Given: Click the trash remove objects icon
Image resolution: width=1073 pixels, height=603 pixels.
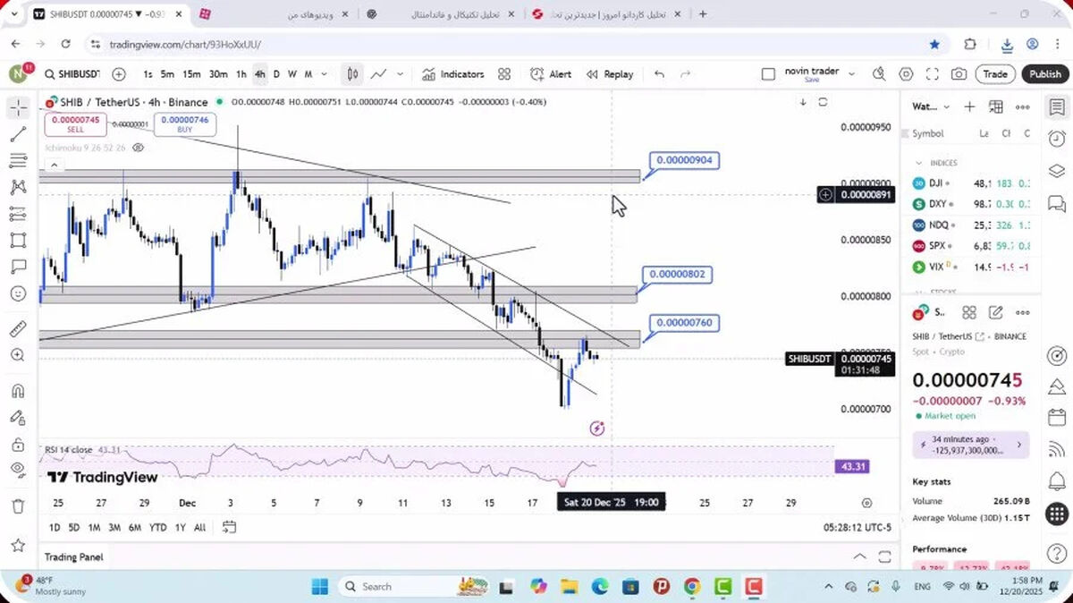Looking at the screenshot, I should click(x=18, y=506).
